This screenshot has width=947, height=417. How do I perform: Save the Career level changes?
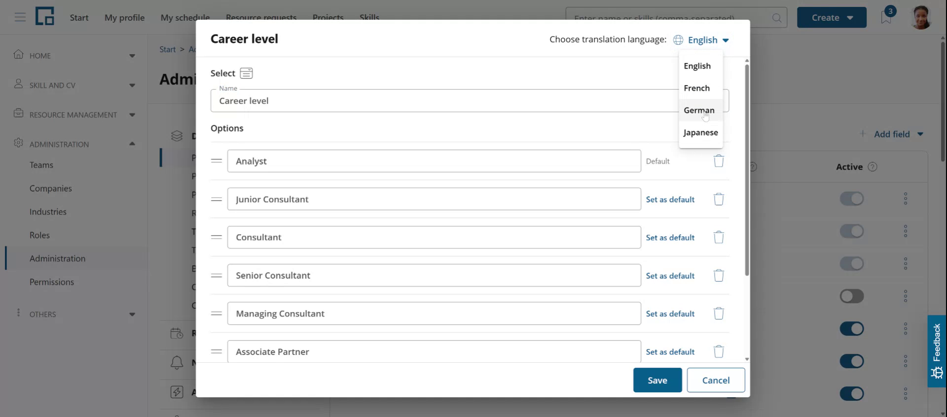657,380
